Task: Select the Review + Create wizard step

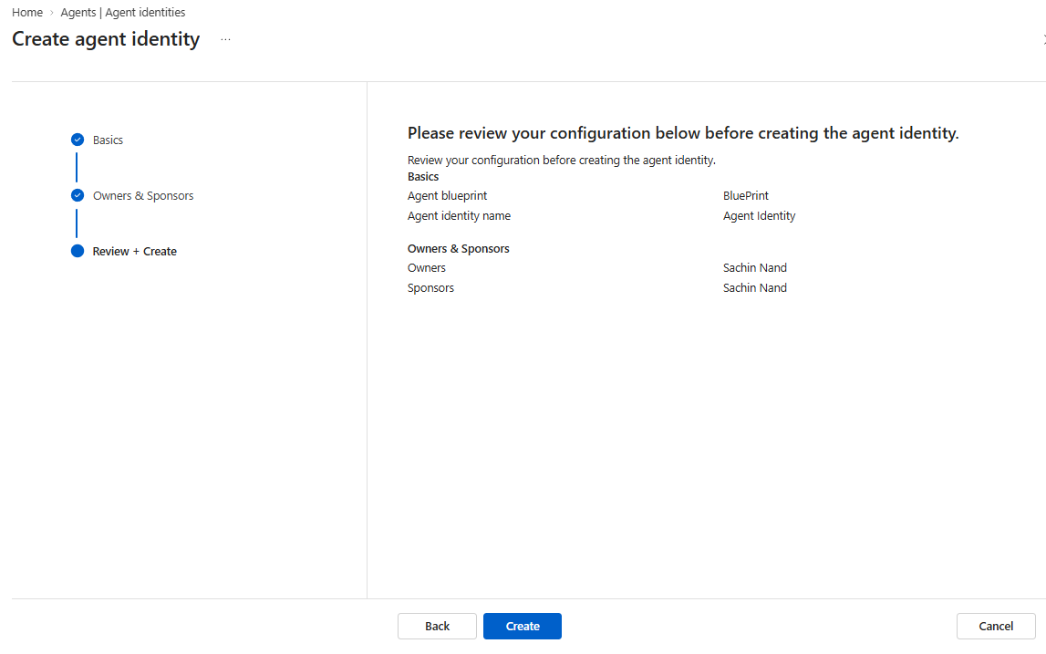Action: point(135,252)
